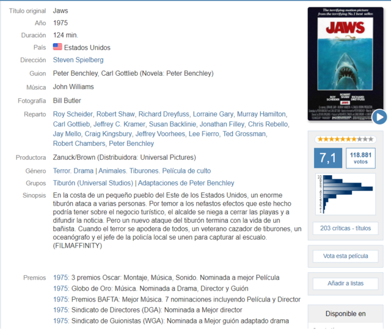Image resolution: width=391 pixels, height=332 pixels.
Task: Open Murray Hamilton cast link
Action: click(261, 114)
